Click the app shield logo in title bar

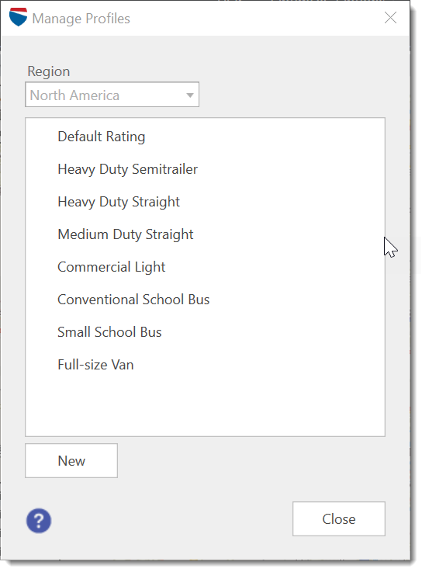(19, 17)
